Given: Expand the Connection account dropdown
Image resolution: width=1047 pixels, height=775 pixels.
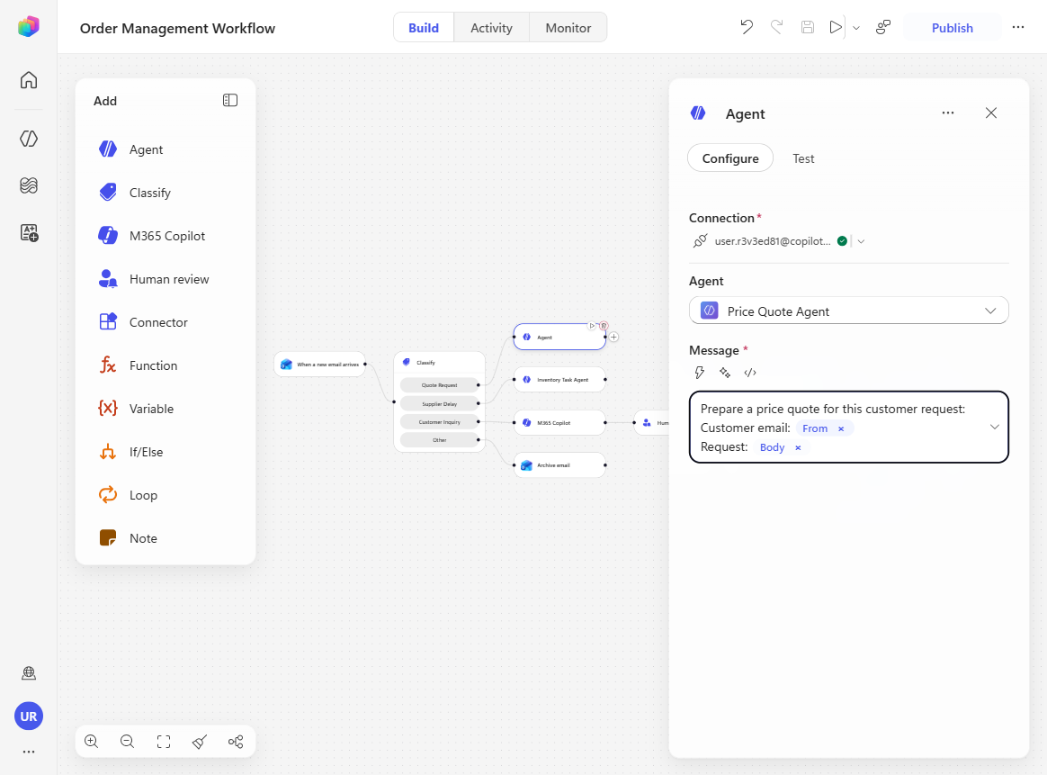Looking at the screenshot, I should [862, 242].
